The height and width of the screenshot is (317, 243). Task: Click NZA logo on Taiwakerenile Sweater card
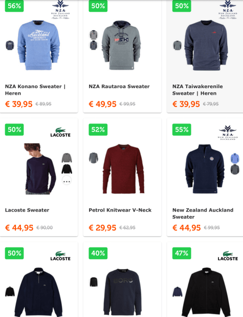coord(228,10)
